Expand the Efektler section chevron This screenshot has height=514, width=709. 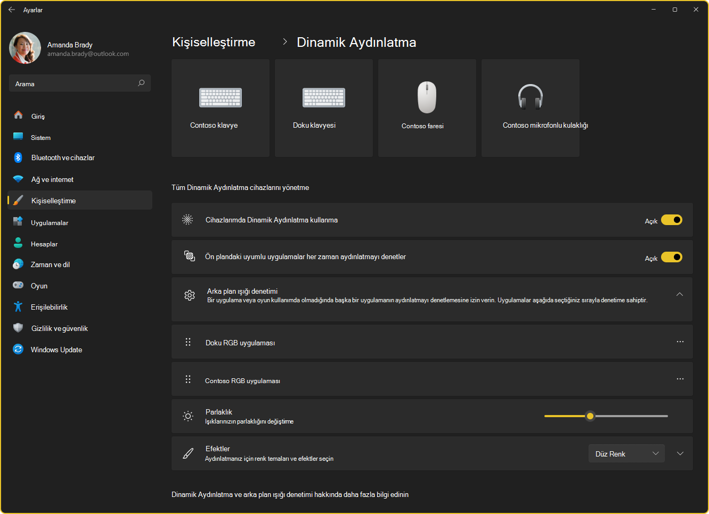click(680, 453)
